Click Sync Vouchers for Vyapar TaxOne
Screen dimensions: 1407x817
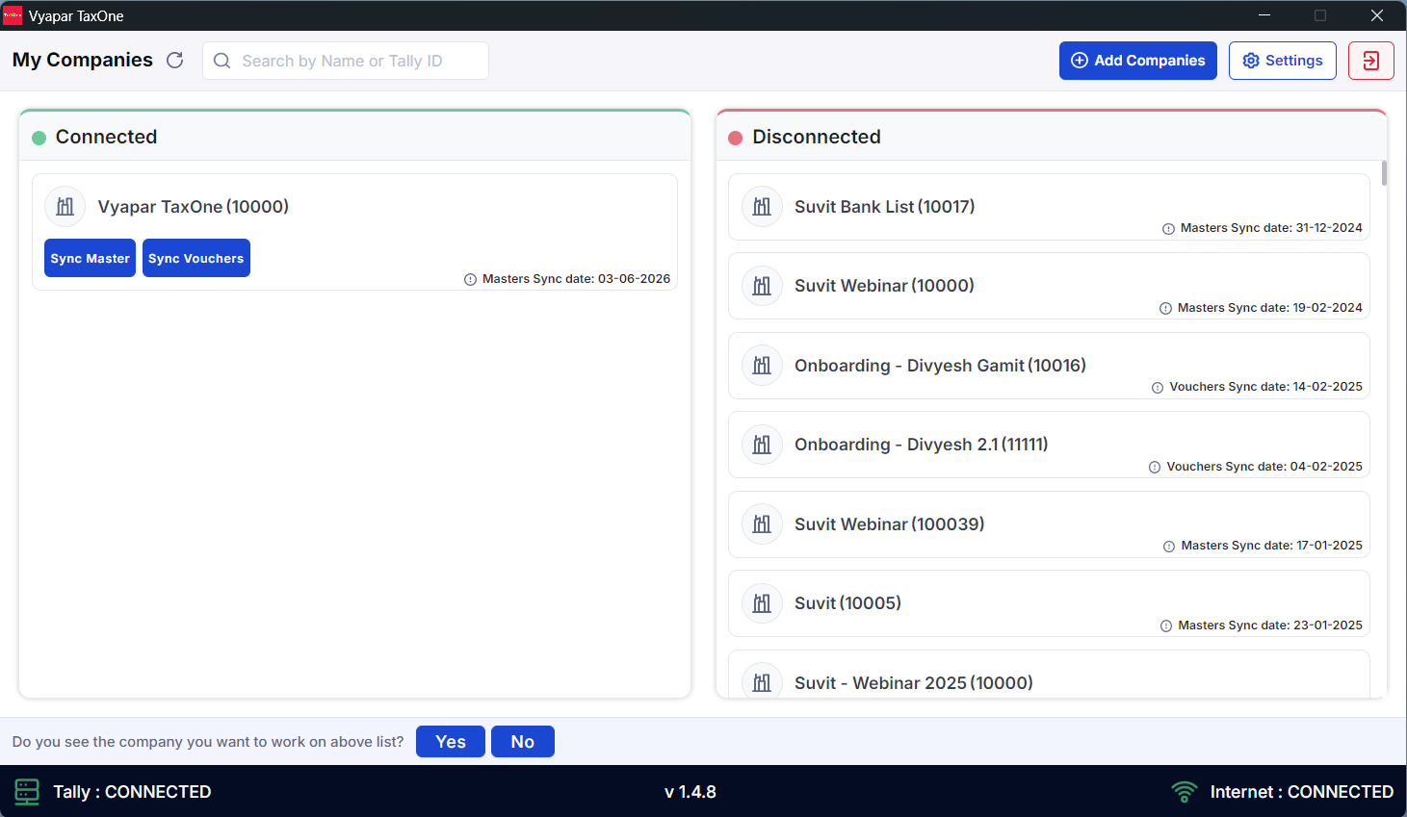click(196, 258)
